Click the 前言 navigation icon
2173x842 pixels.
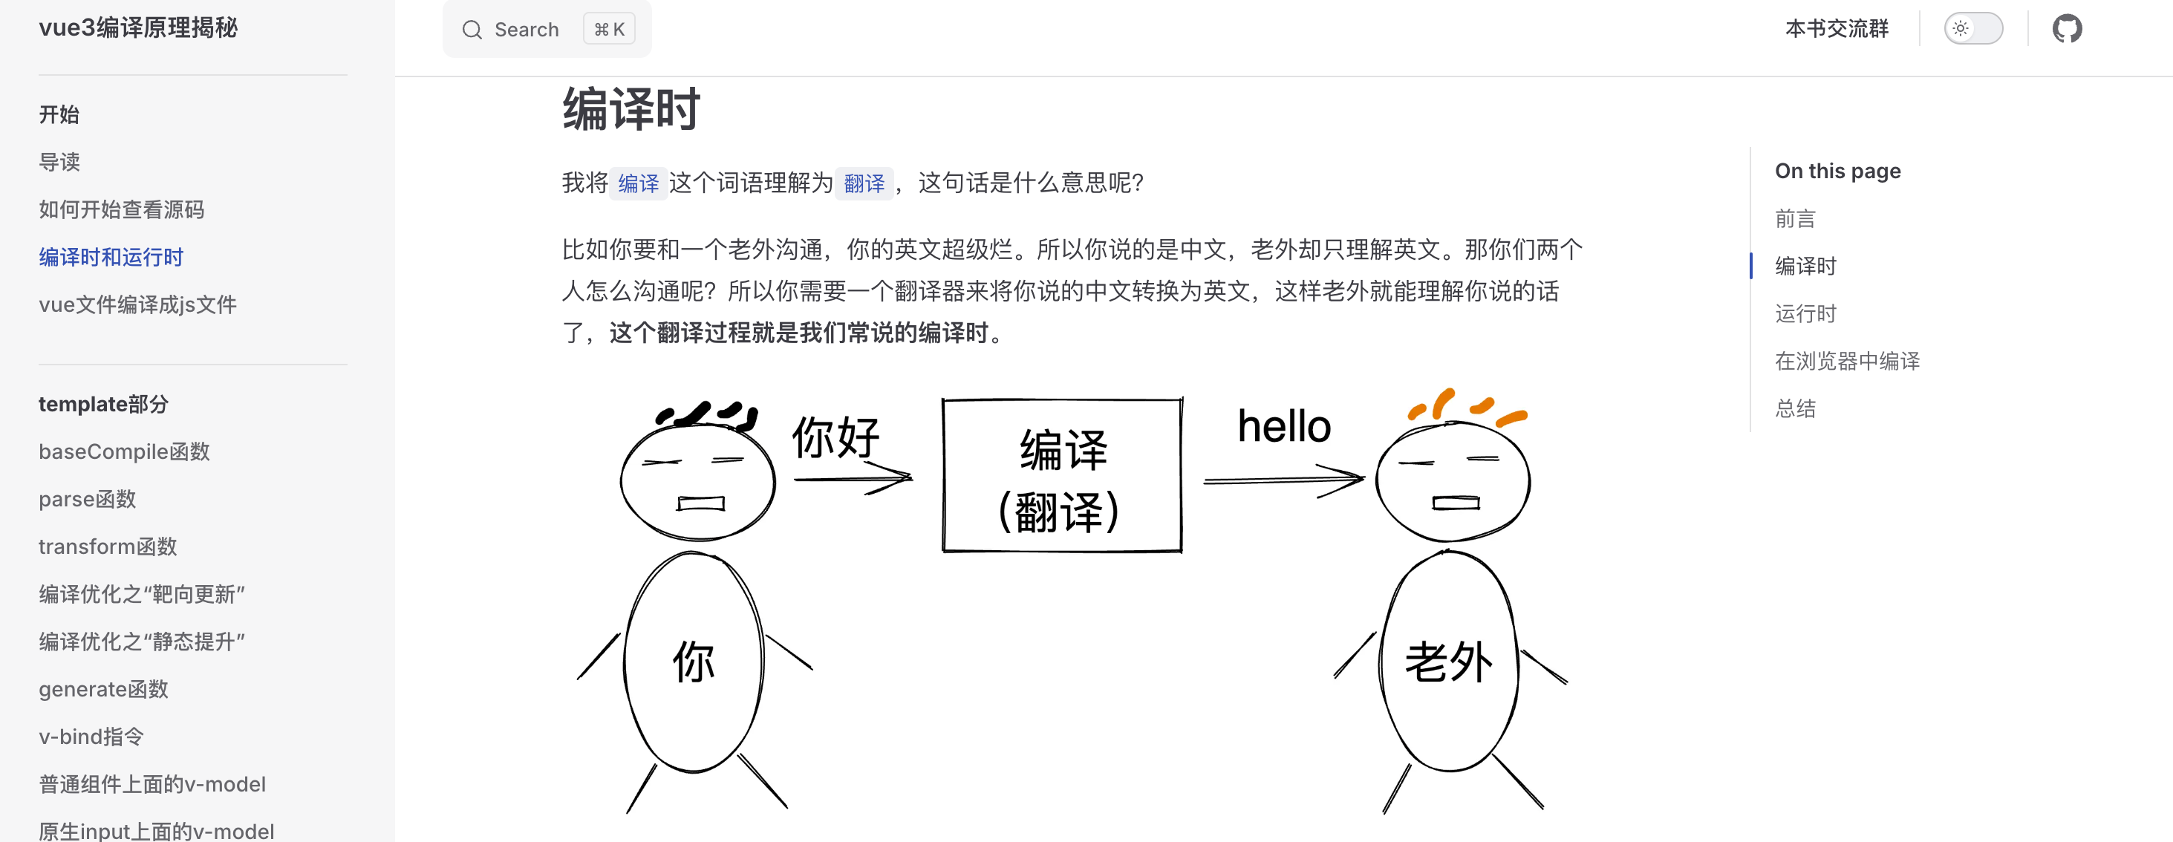1795,219
